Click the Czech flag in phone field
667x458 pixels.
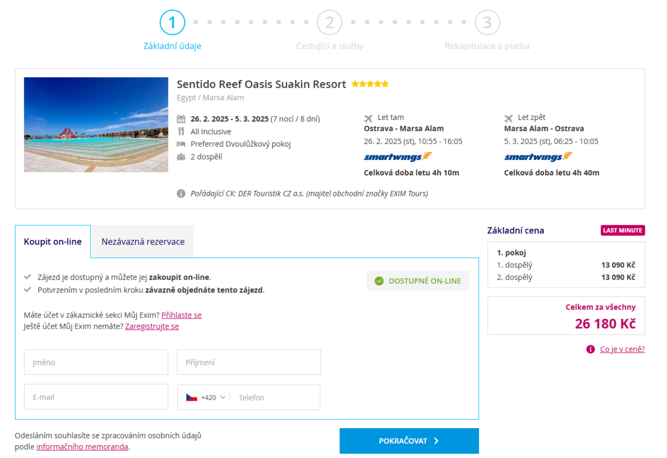pyautogui.click(x=192, y=397)
